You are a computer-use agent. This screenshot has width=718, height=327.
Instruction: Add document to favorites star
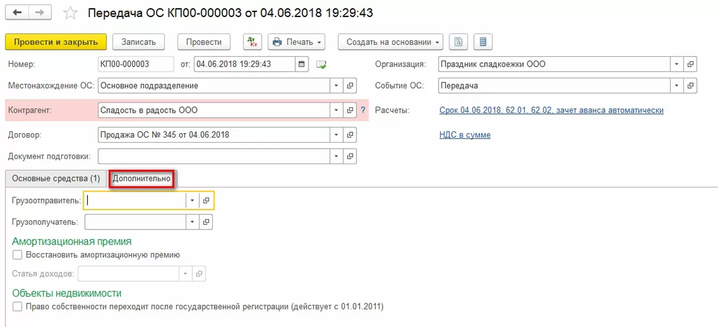[x=71, y=13]
